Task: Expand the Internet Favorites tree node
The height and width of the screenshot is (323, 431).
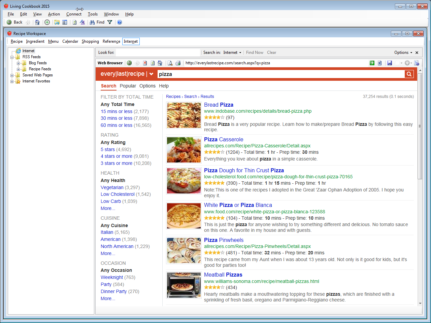Action: [12, 81]
